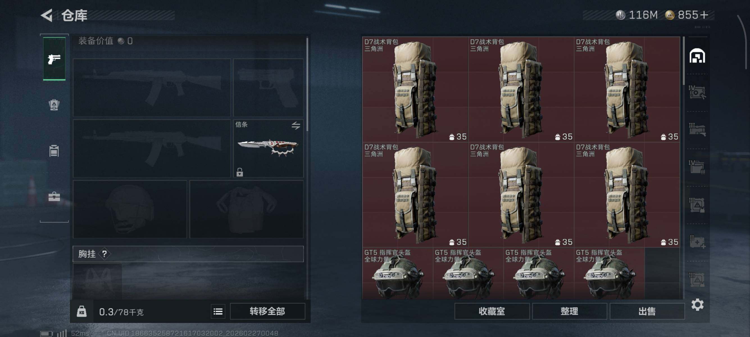
Task: Toggle the lock icon on the 信条 knife slot
Action: 240,172
